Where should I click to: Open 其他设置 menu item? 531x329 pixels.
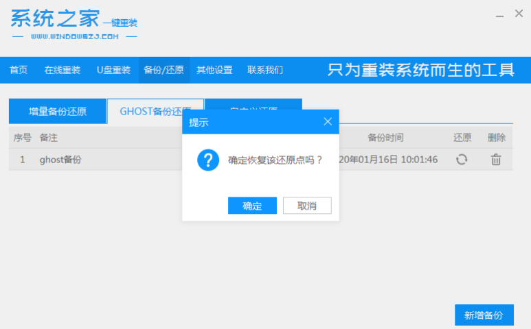click(x=214, y=70)
